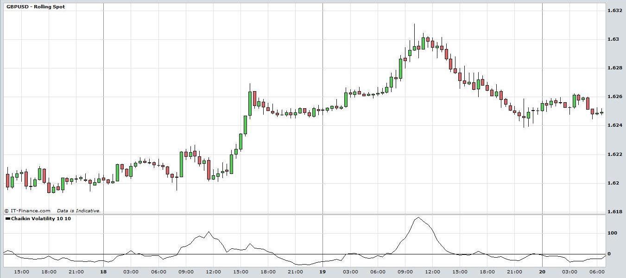This screenshot has width=626, height=278.
Task: Click the GBPUSD - Rolling Spot chart title
Action: click(36, 7)
